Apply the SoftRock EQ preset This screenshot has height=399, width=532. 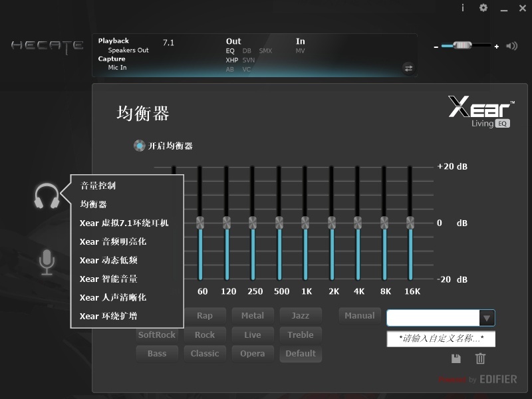click(x=157, y=335)
